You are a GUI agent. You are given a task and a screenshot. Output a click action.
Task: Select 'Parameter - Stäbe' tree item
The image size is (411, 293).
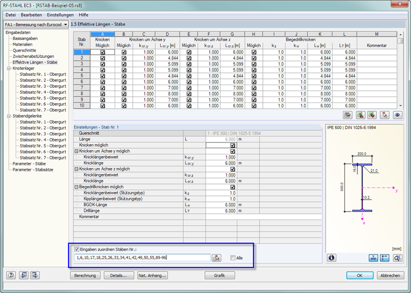pos(29,163)
